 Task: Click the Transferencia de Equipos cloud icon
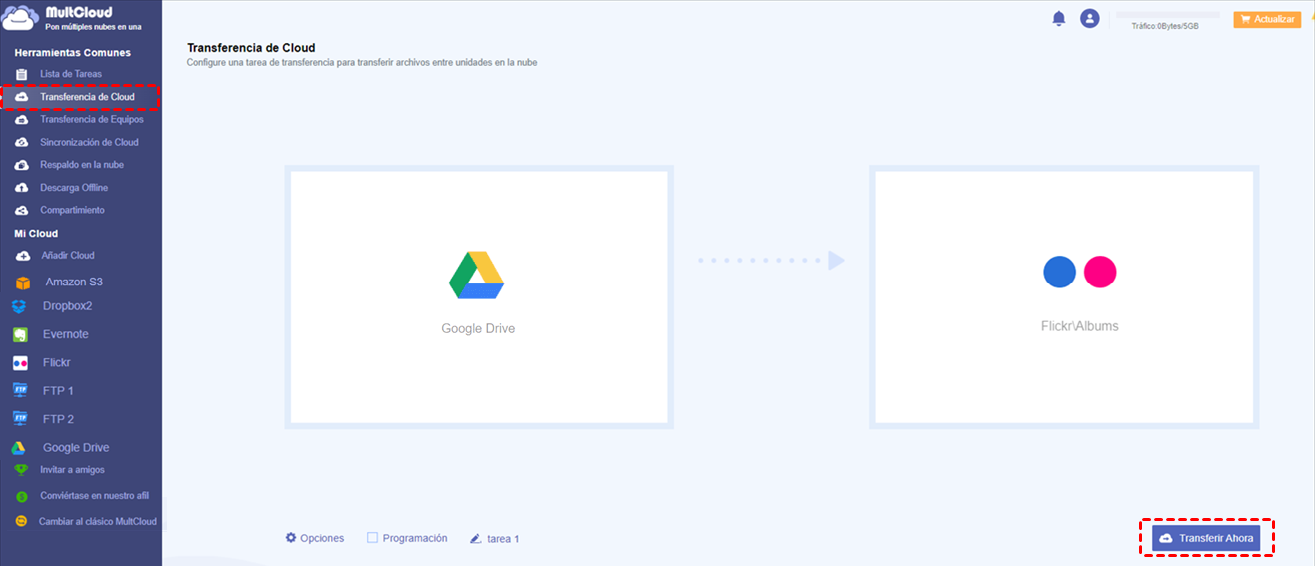tap(21, 119)
